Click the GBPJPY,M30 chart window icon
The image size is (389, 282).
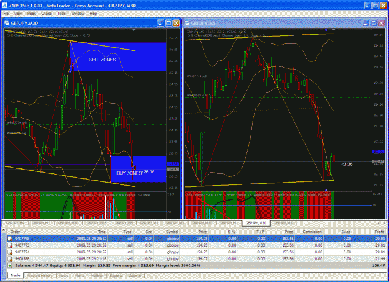coord(7,23)
